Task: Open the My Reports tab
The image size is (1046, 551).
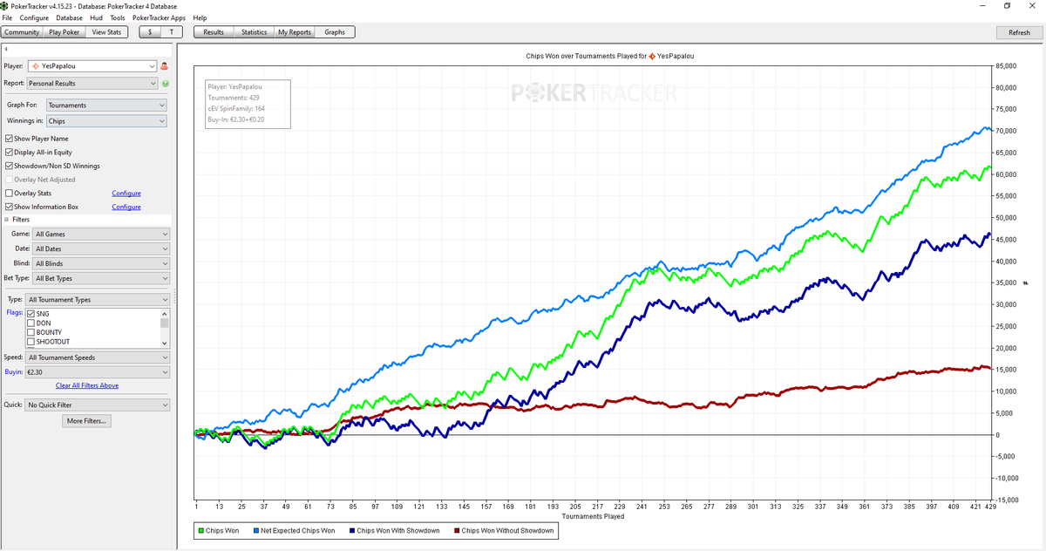Action: click(x=295, y=32)
